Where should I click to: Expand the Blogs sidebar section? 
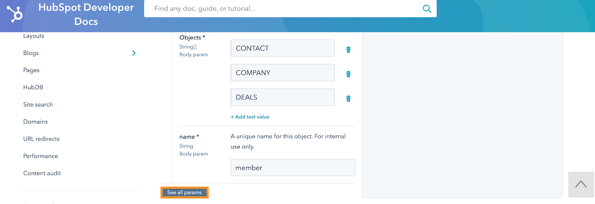point(134,53)
